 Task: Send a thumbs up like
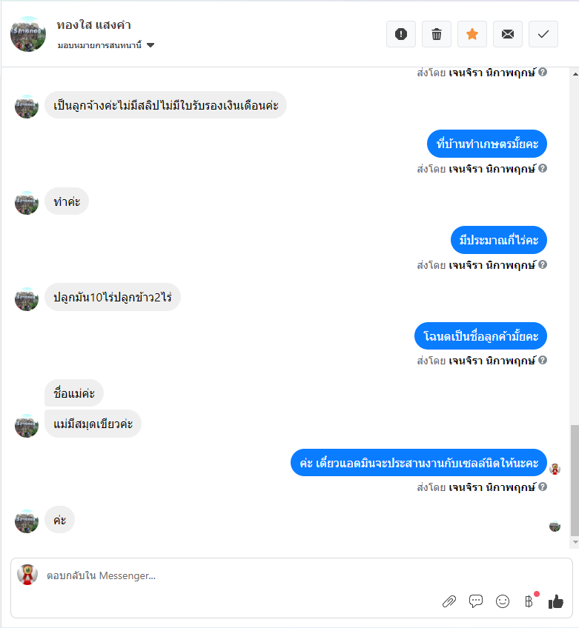pos(556,601)
